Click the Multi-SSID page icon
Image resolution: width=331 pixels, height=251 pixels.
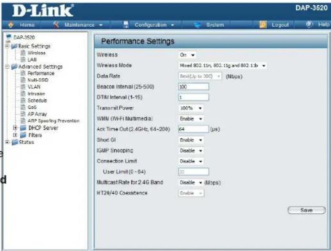(23, 80)
